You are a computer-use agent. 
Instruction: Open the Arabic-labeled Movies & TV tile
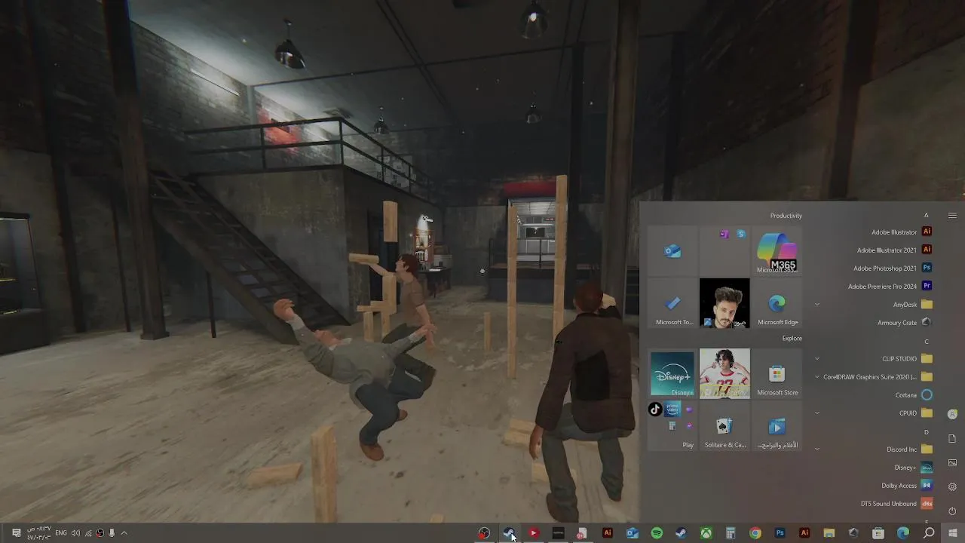point(777,426)
